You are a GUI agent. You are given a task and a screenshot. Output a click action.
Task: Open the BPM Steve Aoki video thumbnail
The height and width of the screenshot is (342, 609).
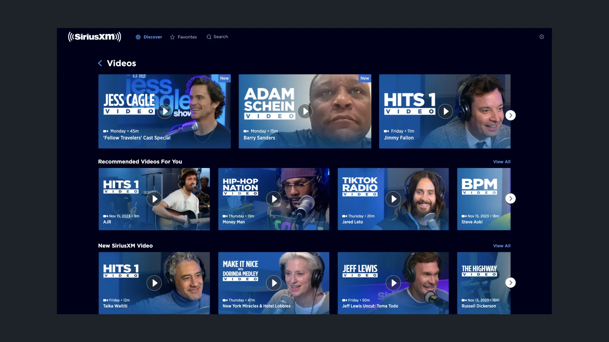point(484,199)
